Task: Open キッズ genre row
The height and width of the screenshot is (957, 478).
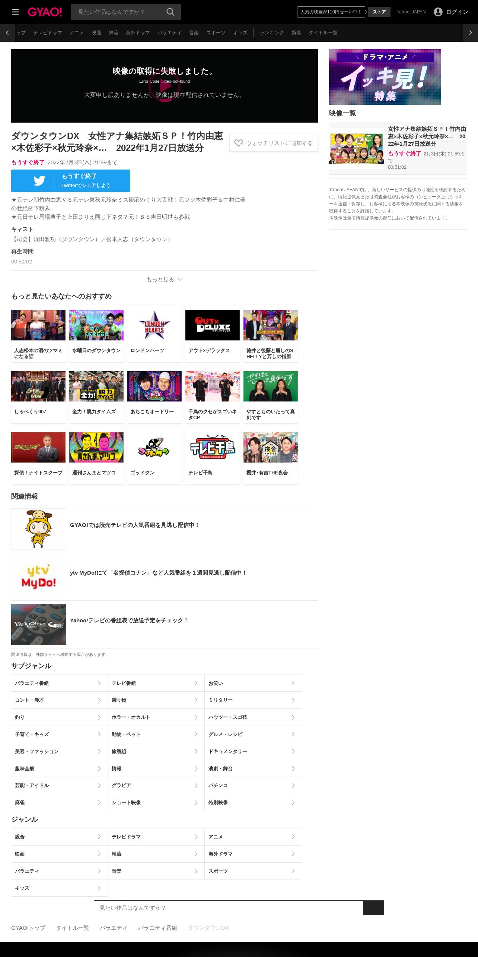Action: (x=59, y=888)
